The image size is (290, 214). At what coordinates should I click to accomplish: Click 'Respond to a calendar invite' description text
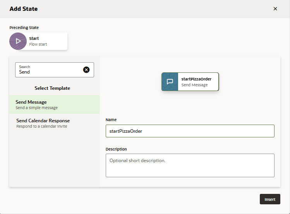click(x=42, y=127)
